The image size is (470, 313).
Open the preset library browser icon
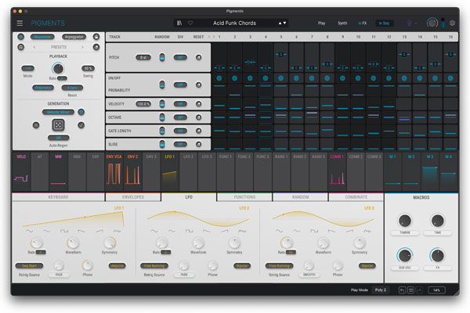pos(179,23)
